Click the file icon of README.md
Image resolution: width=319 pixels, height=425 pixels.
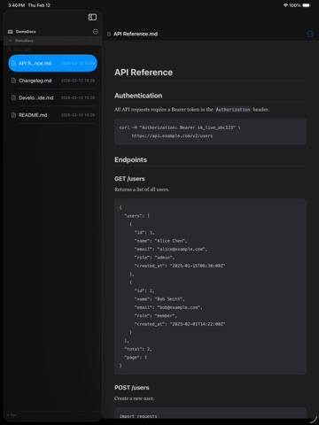click(13, 115)
